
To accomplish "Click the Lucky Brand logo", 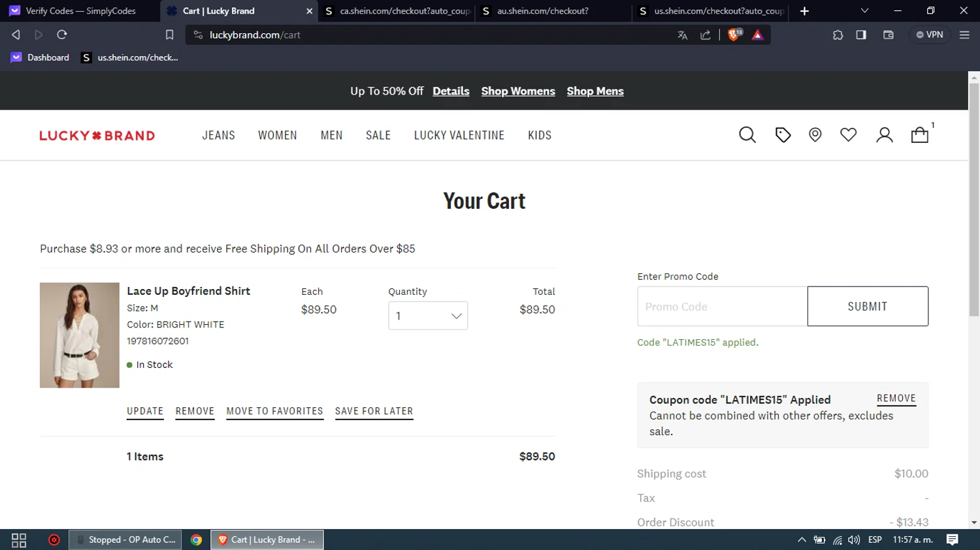I will tap(97, 136).
